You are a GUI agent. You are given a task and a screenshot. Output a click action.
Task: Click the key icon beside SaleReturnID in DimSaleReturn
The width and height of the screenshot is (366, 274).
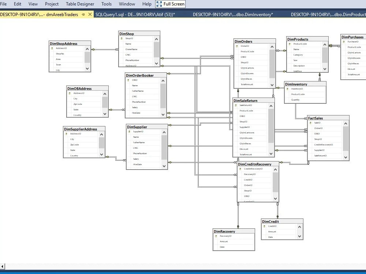click(x=236, y=105)
